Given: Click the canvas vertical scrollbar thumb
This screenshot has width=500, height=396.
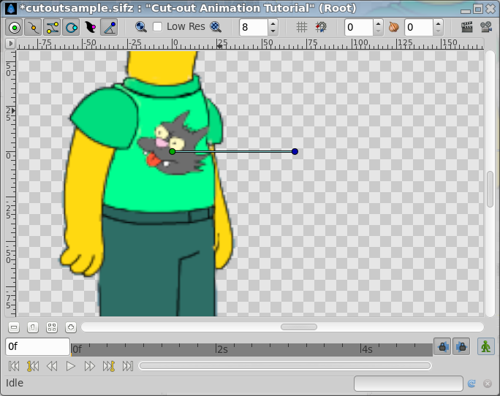Looking at the screenshot, I should coord(490,189).
